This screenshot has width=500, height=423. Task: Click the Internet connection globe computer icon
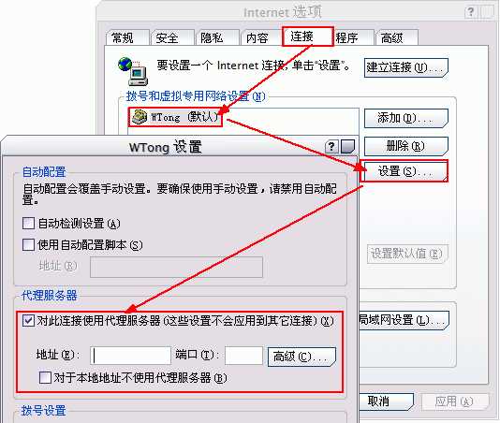pos(133,71)
